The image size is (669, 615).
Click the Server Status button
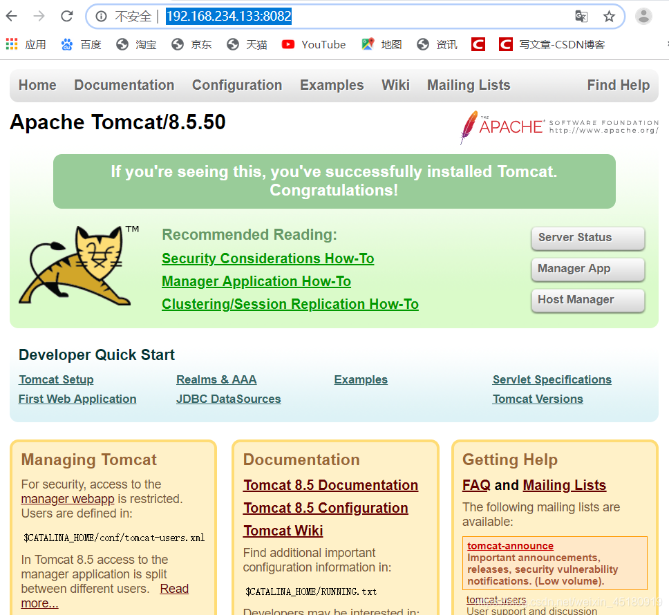[588, 238]
